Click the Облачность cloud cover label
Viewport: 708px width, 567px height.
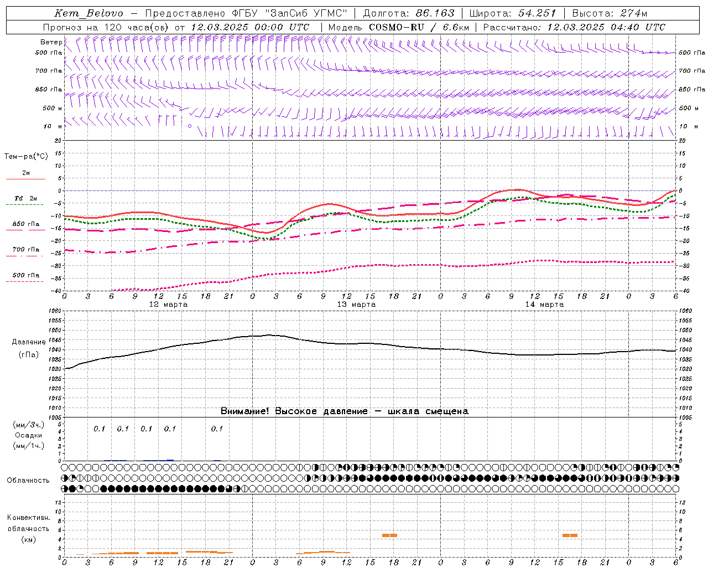tap(28, 480)
